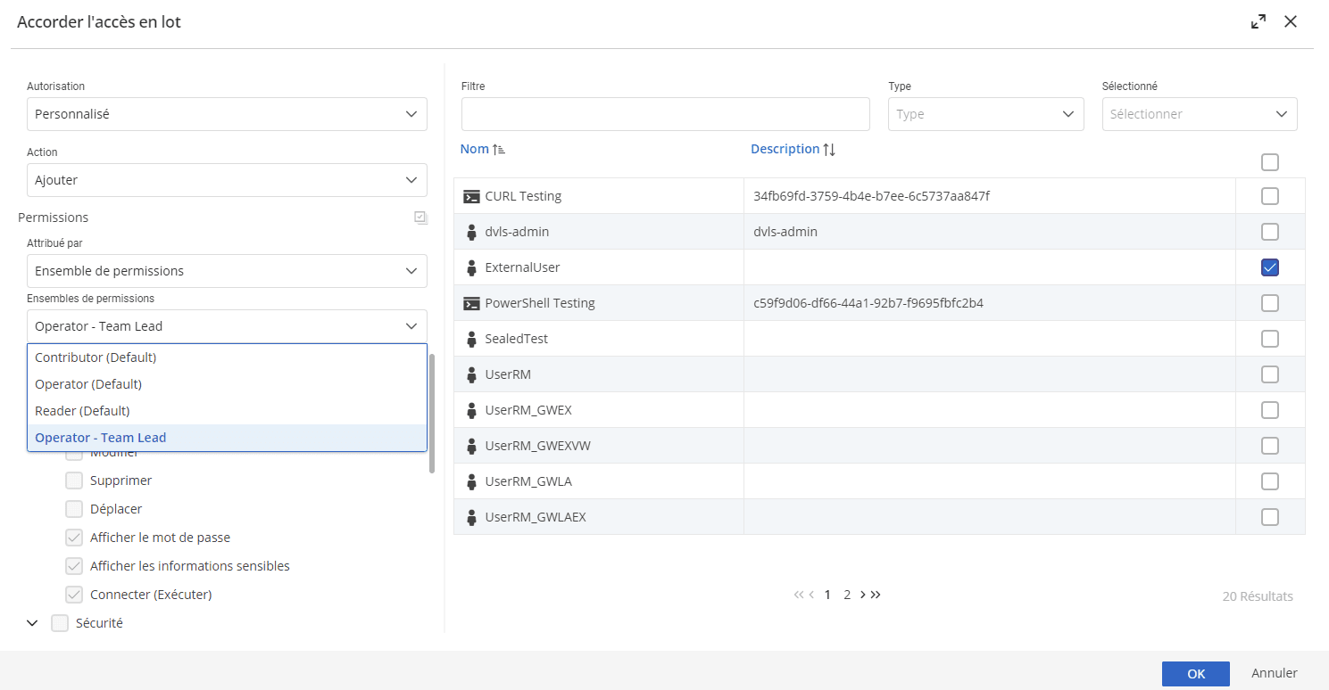Click inside the Filtre text field
1329x690 pixels.
(x=665, y=114)
